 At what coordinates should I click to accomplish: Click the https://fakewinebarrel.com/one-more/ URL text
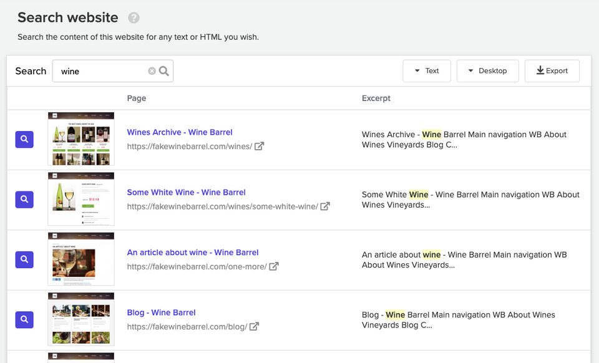click(x=197, y=266)
